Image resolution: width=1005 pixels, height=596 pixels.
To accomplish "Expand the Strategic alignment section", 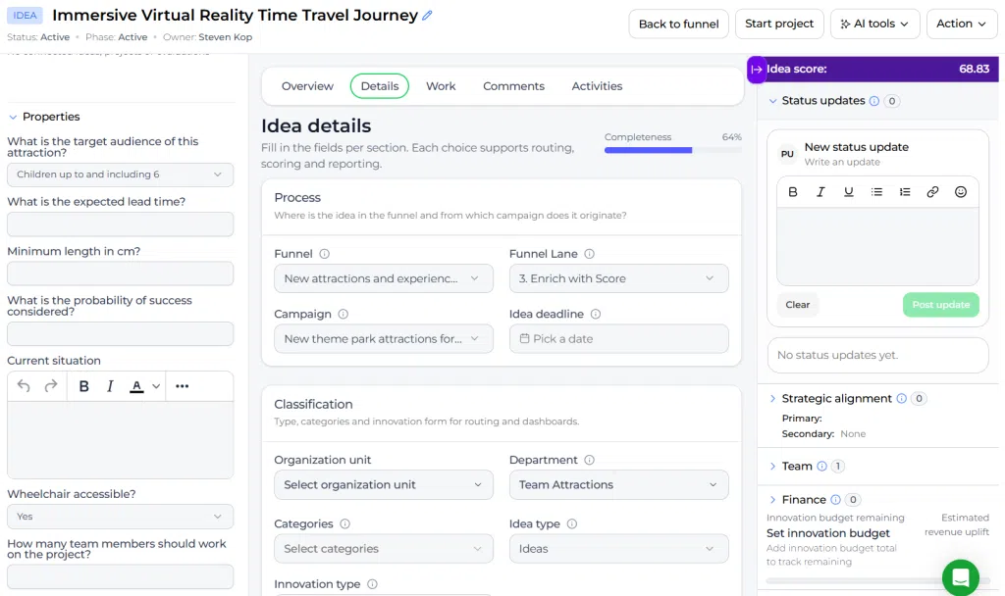I will coord(772,399).
